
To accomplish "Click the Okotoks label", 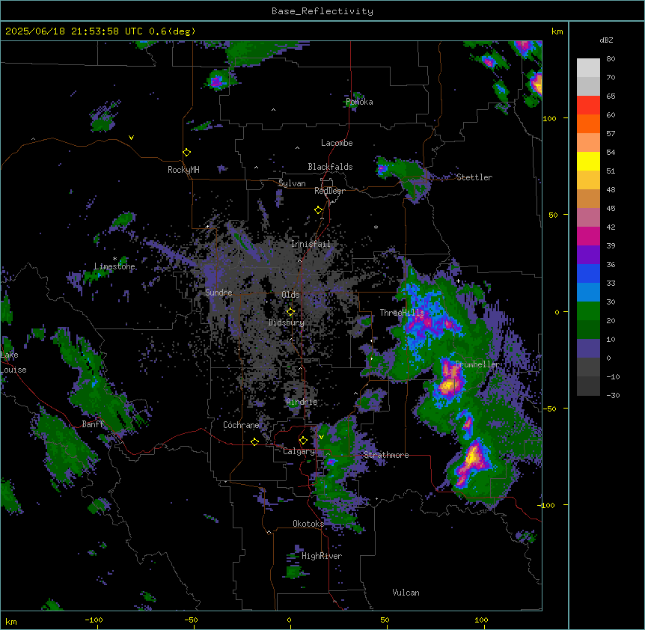I will (308, 524).
